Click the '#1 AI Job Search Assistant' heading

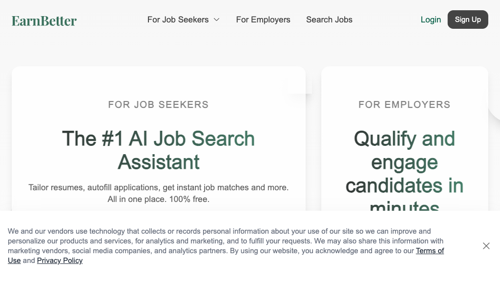tap(158, 150)
